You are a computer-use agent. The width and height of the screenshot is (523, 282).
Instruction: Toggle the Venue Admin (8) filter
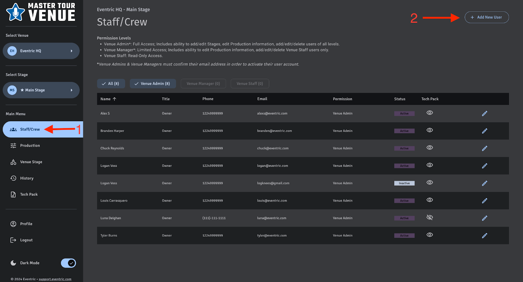coord(152,84)
